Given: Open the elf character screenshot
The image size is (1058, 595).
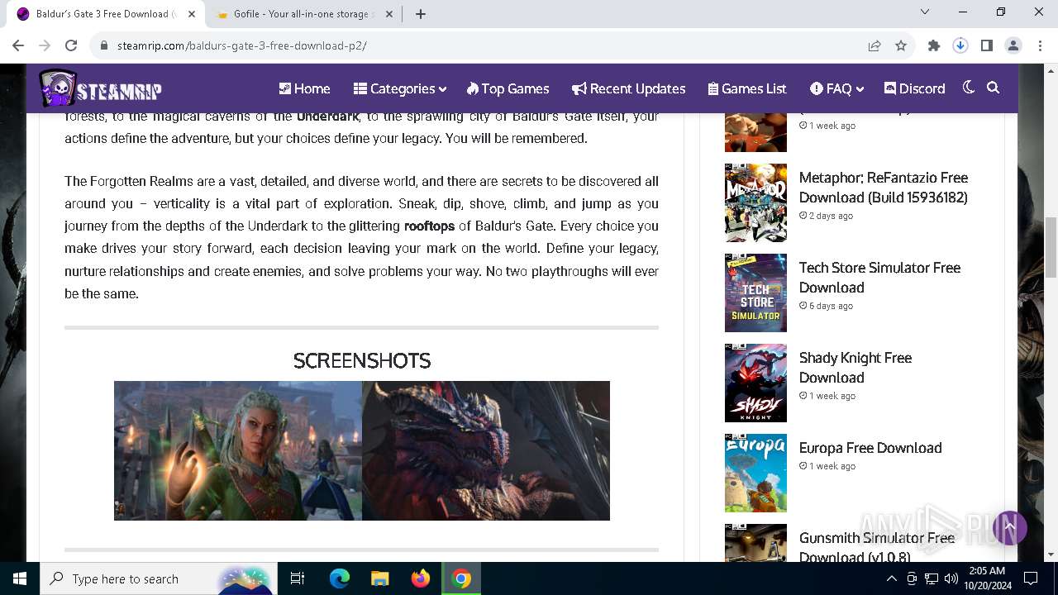Looking at the screenshot, I should [x=238, y=450].
